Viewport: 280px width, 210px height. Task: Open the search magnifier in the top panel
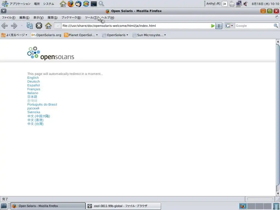point(101,4)
